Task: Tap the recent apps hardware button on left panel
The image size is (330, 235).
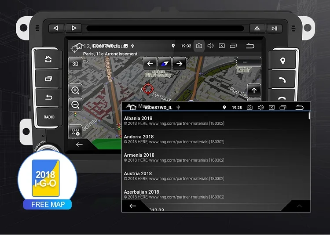Action: point(48,79)
